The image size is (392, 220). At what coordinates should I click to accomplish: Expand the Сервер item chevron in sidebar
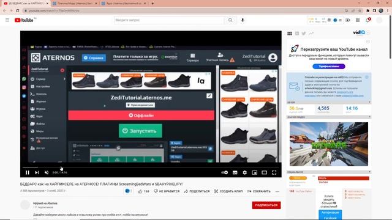click(64, 79)
